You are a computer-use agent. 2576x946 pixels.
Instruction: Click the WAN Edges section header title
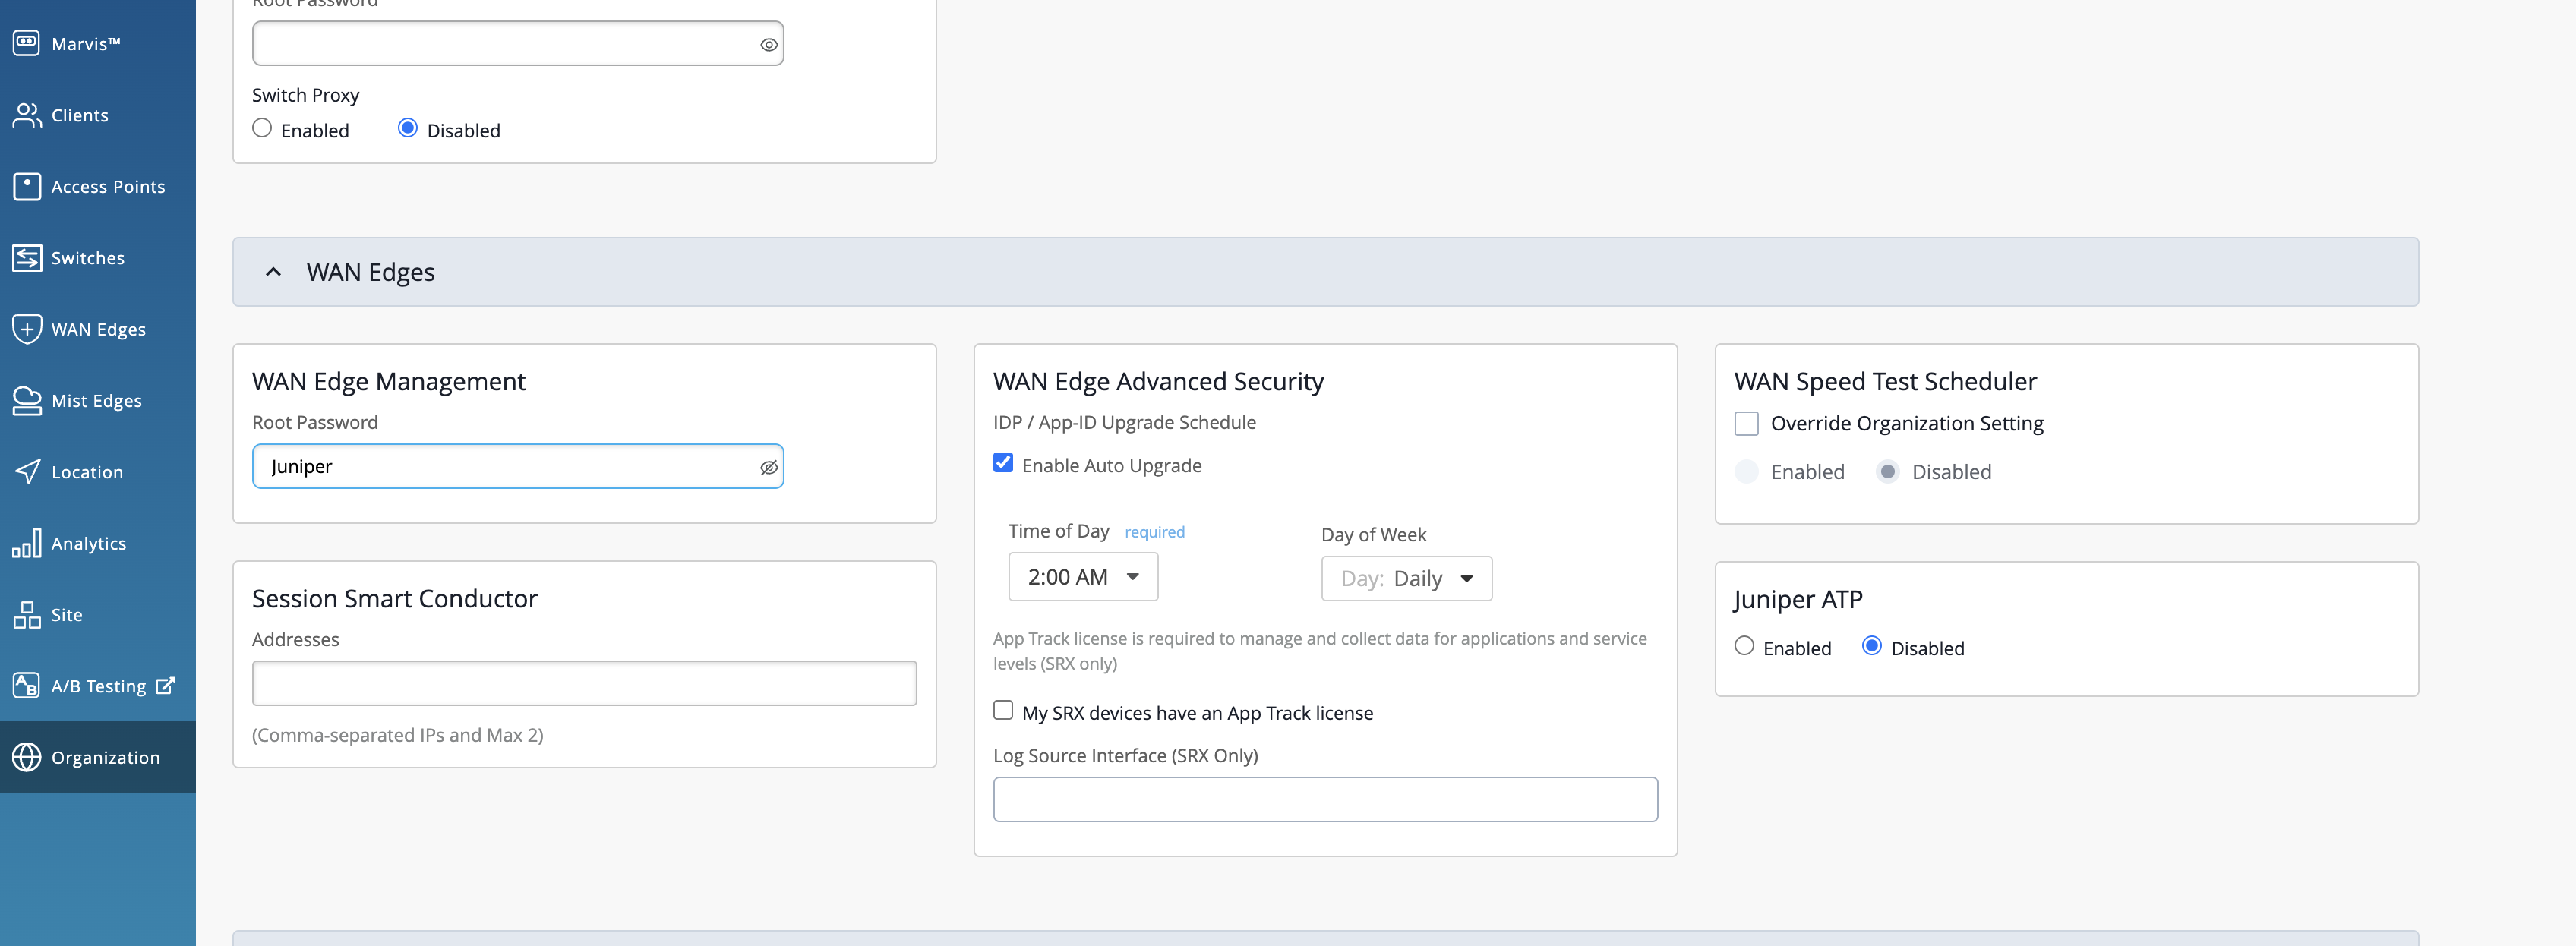(370, 272)
